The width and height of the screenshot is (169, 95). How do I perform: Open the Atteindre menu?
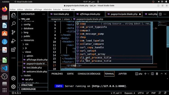point(48,9)
